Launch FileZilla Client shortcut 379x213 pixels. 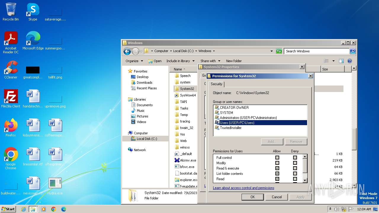pyautogui.click(x=11, y=99)
